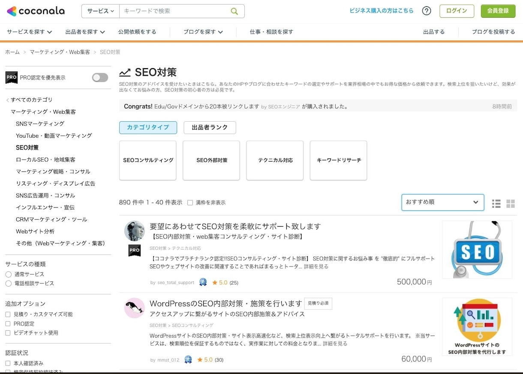Expand ブログを探す menu
523x374 pixels.
pyautogui.click(x=203, y=32)
